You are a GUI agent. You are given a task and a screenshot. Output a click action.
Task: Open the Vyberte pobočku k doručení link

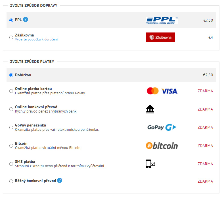click(x=36, y=39)
